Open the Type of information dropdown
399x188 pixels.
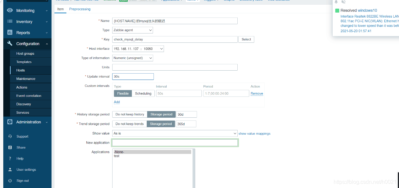[x=132, y=58]
